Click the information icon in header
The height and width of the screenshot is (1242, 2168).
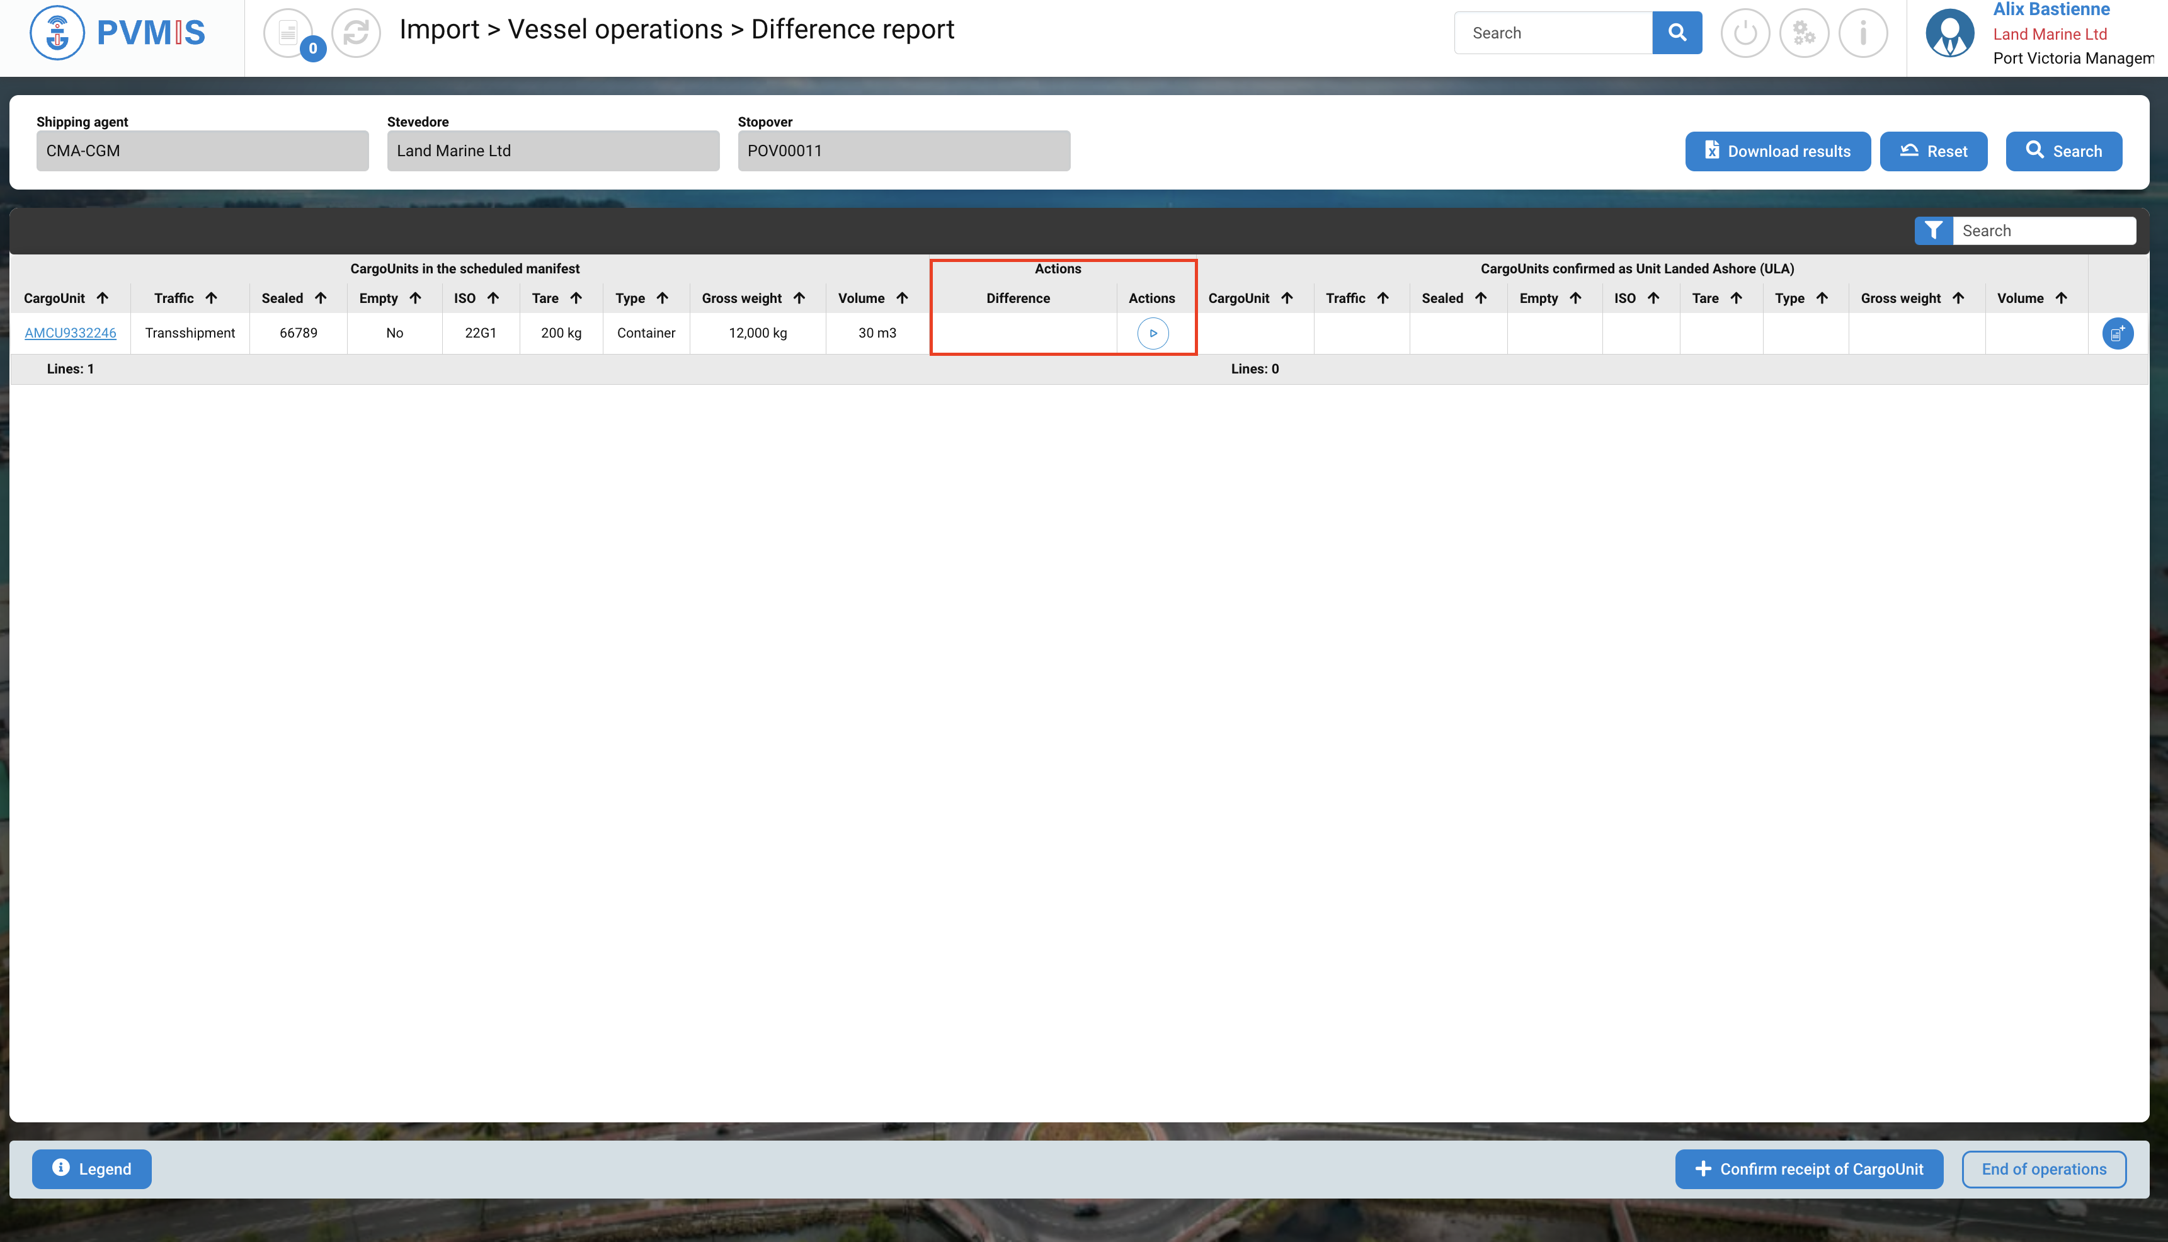(1863, 33)
